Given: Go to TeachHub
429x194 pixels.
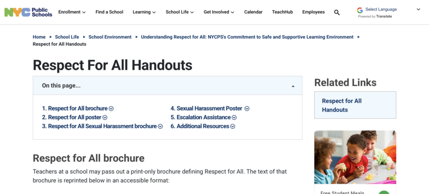Looking at the screenshot, I should click(283, 12).
